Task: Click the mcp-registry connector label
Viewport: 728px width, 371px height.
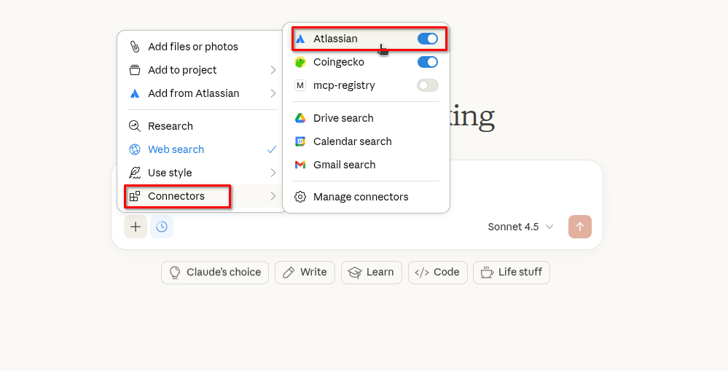Action: 344,85
